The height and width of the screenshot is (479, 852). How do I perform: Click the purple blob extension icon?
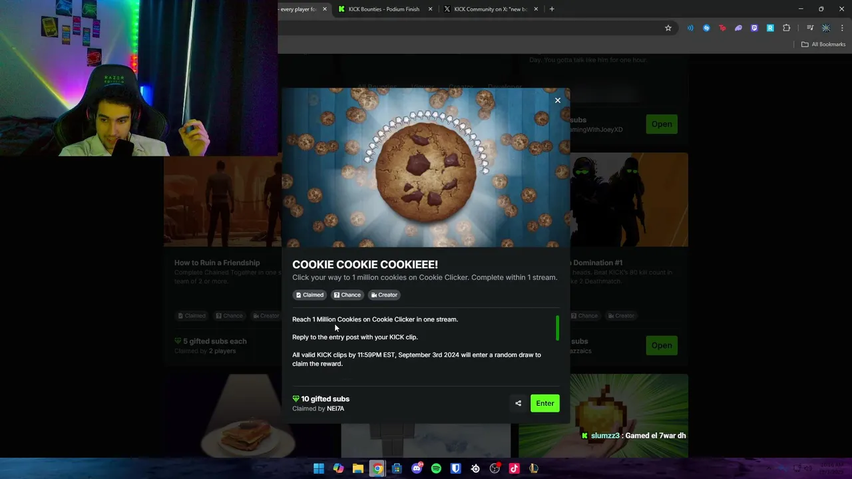pos(738,28)
